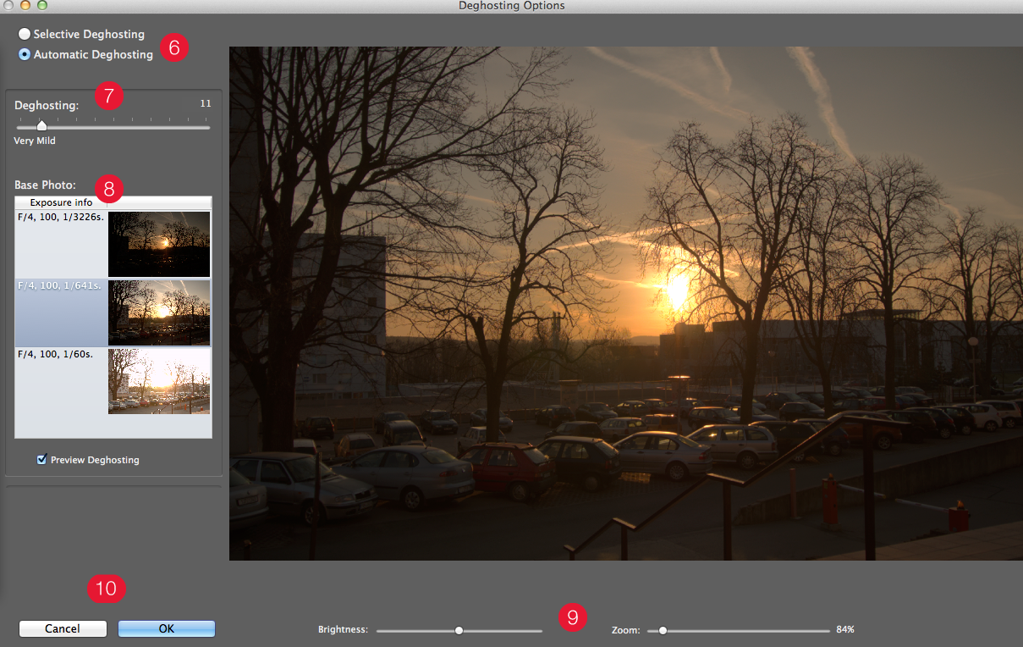
Task: Click the Brightness slider handle
Action: (x=459, y=630)
